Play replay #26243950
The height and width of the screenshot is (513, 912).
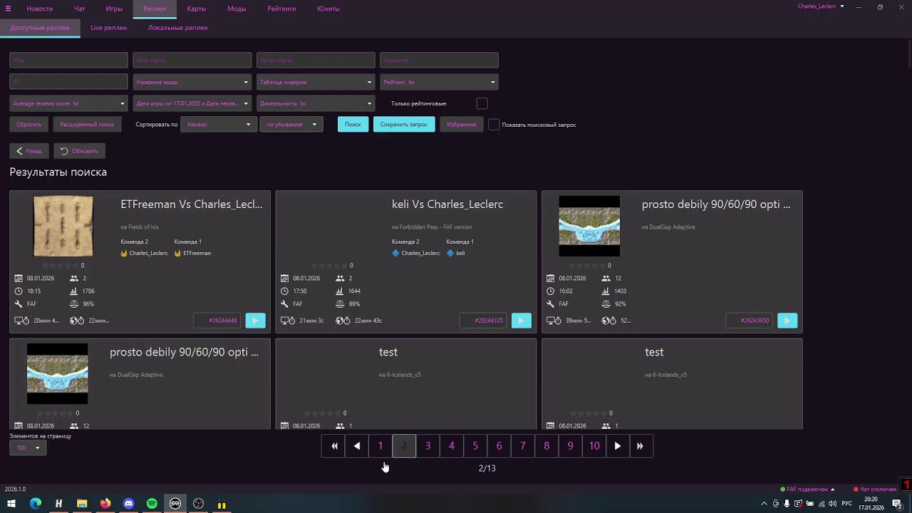(x=787, y=321)
